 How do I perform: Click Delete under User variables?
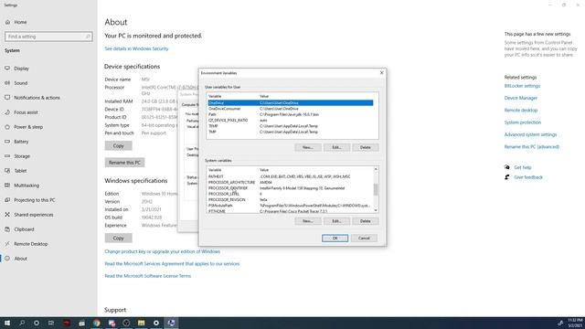click(x=366, y=147)
